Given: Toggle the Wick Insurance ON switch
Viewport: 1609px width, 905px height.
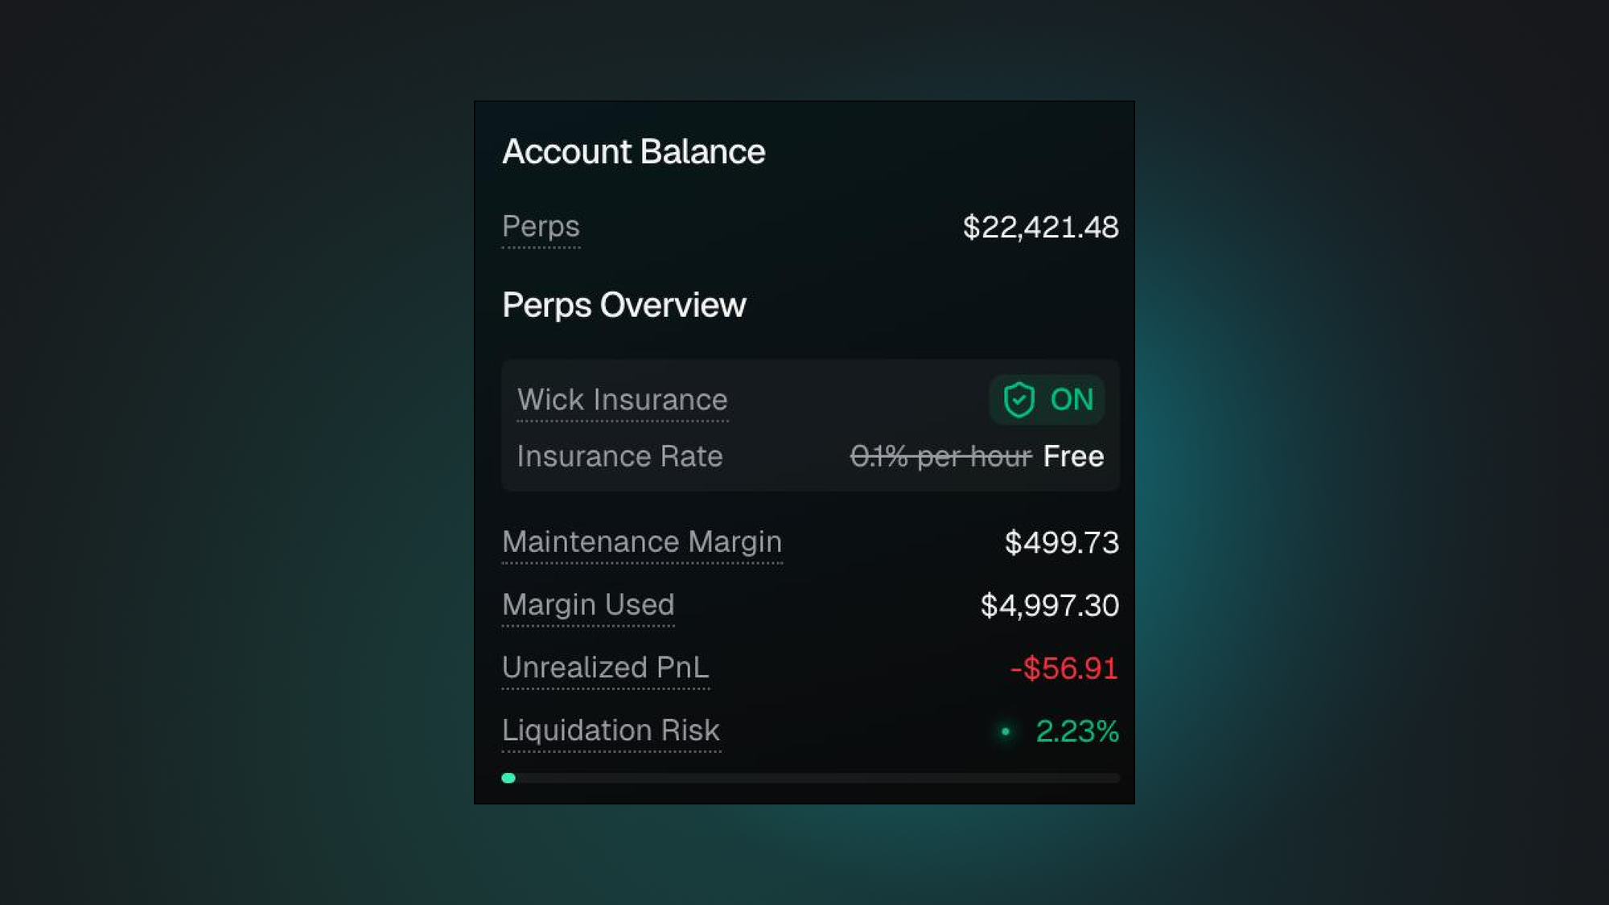Looking at the screenshot, I should [x=1047, y=400].
